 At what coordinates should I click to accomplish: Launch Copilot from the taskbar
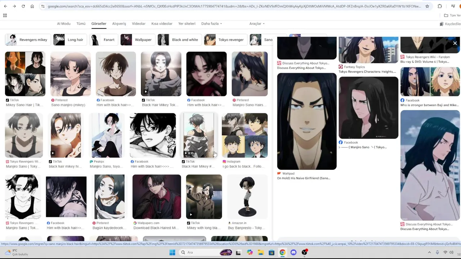click(250, 252)
